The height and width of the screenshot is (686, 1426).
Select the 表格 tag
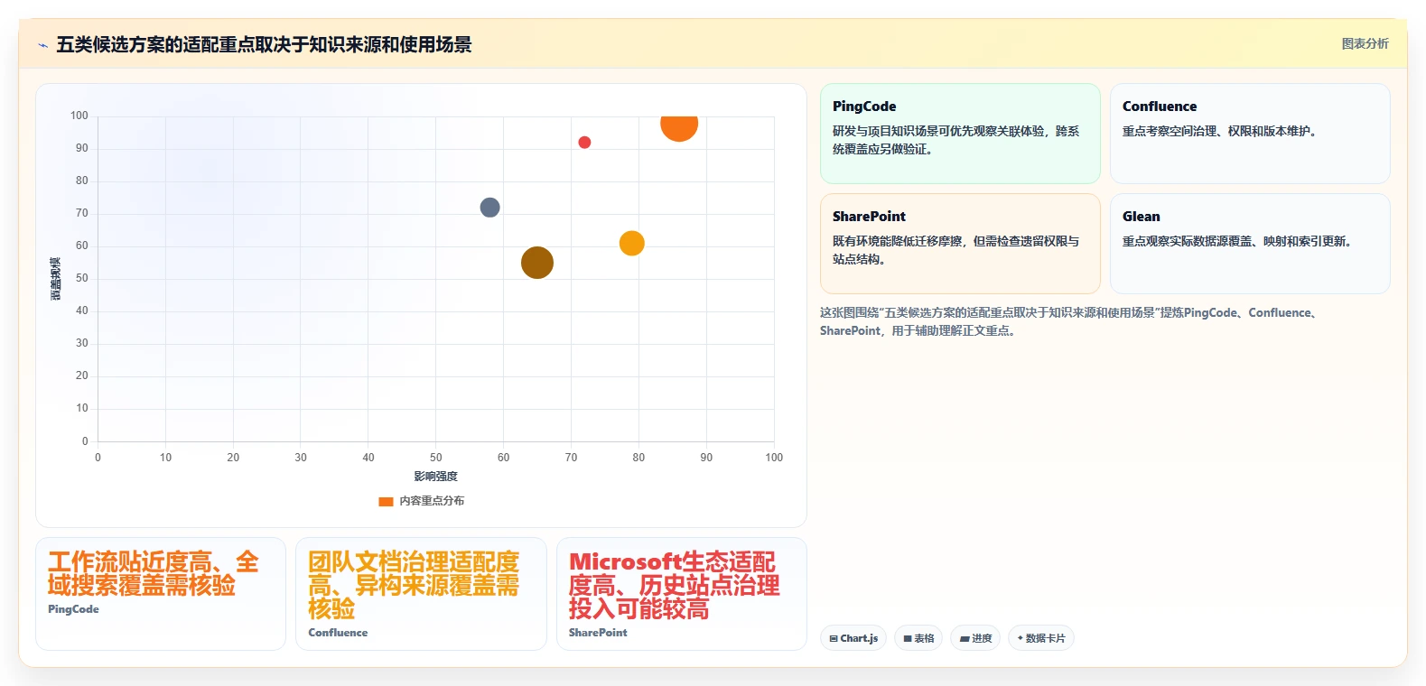click(918, 638)
